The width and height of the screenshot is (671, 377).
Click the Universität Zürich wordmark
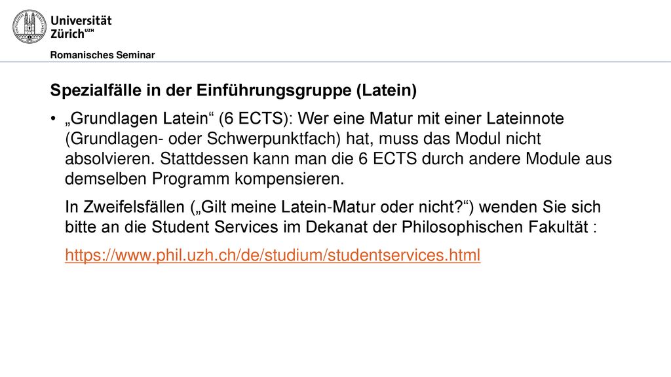81,27
